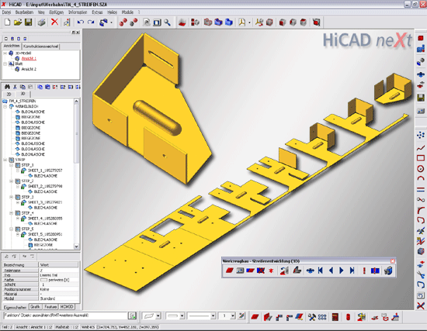Click the printer icon in the toolbar

(41, 22)
